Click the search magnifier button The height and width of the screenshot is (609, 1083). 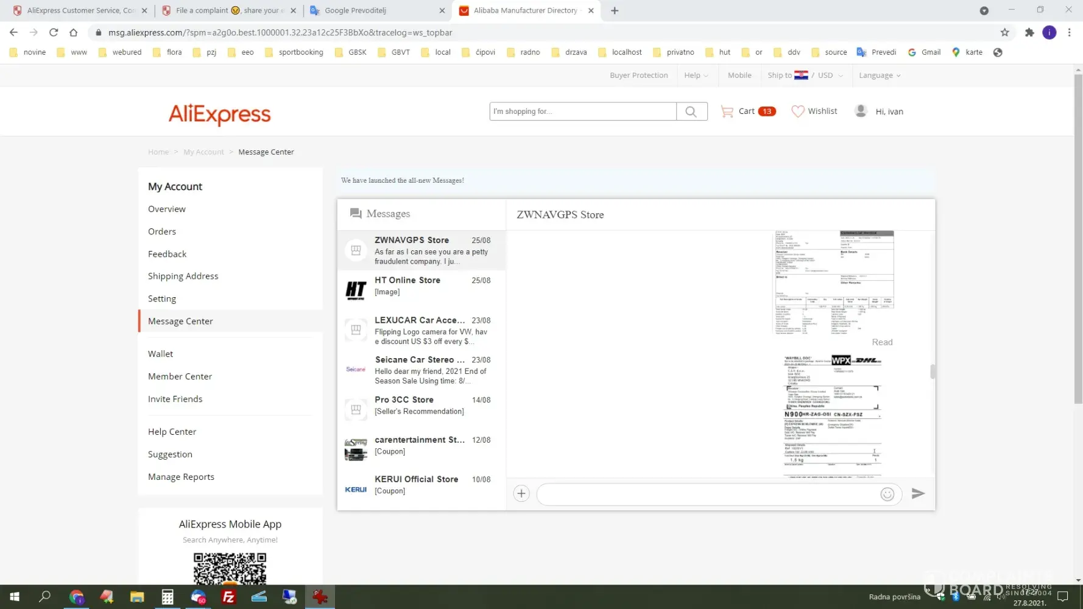(x=691, y=111)
